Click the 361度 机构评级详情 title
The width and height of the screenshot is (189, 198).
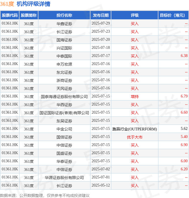click(25, 4)
